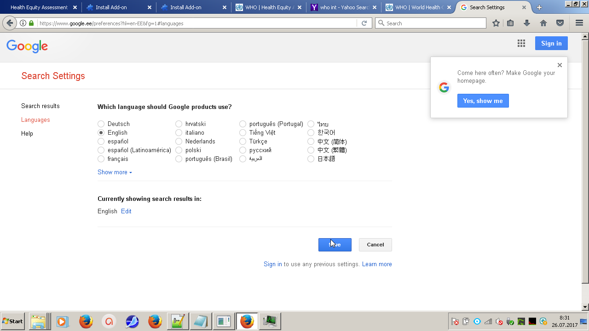The image size is (589, 331).
Task: Click the blue Sign in button
Action: (x=551, y=43)
